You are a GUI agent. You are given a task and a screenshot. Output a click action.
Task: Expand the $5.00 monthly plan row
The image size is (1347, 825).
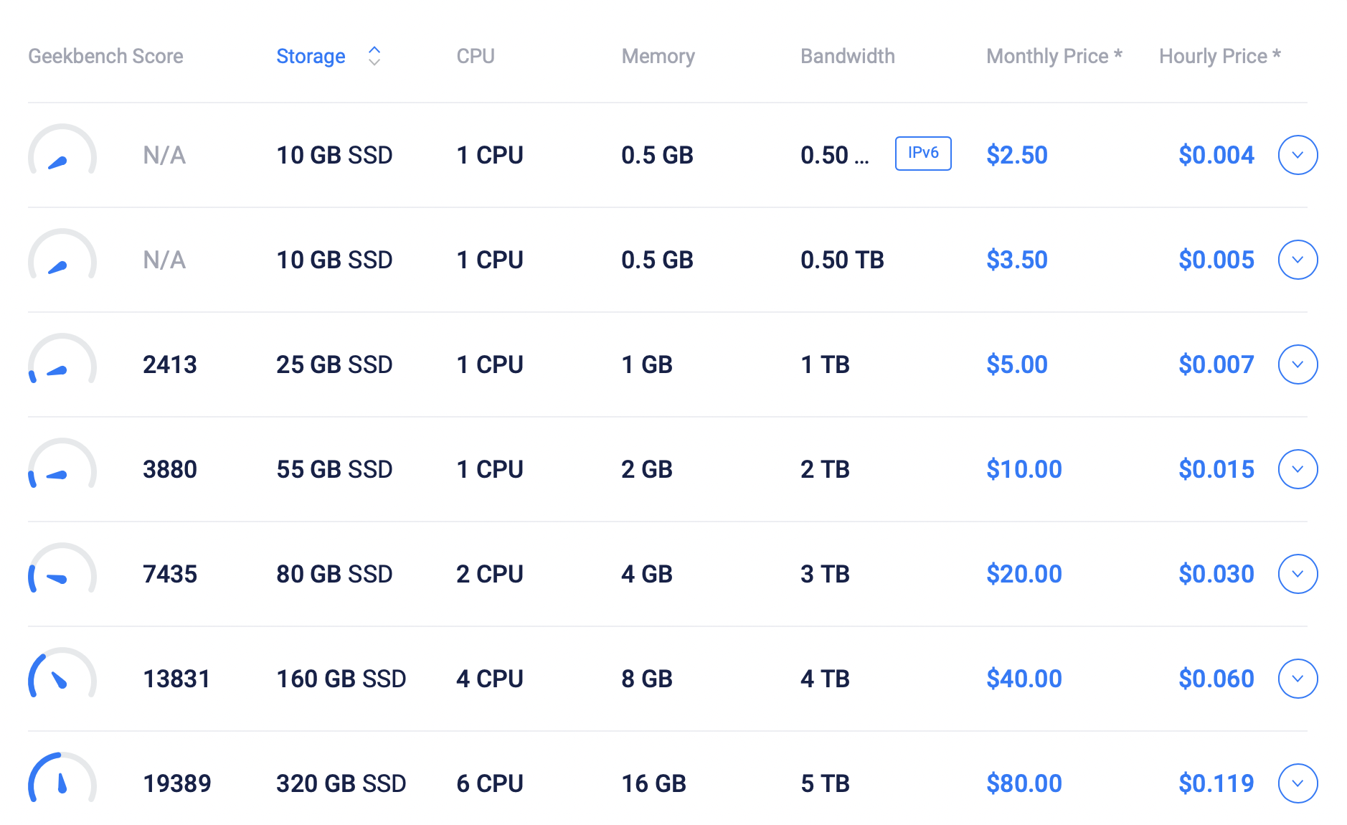click(1297, 364)
